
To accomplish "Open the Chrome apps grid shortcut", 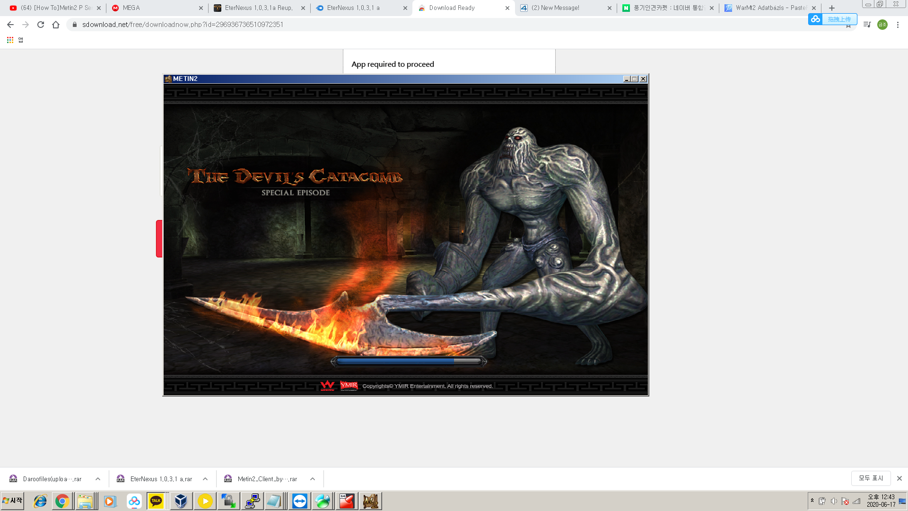I will [x=10, y=40].
